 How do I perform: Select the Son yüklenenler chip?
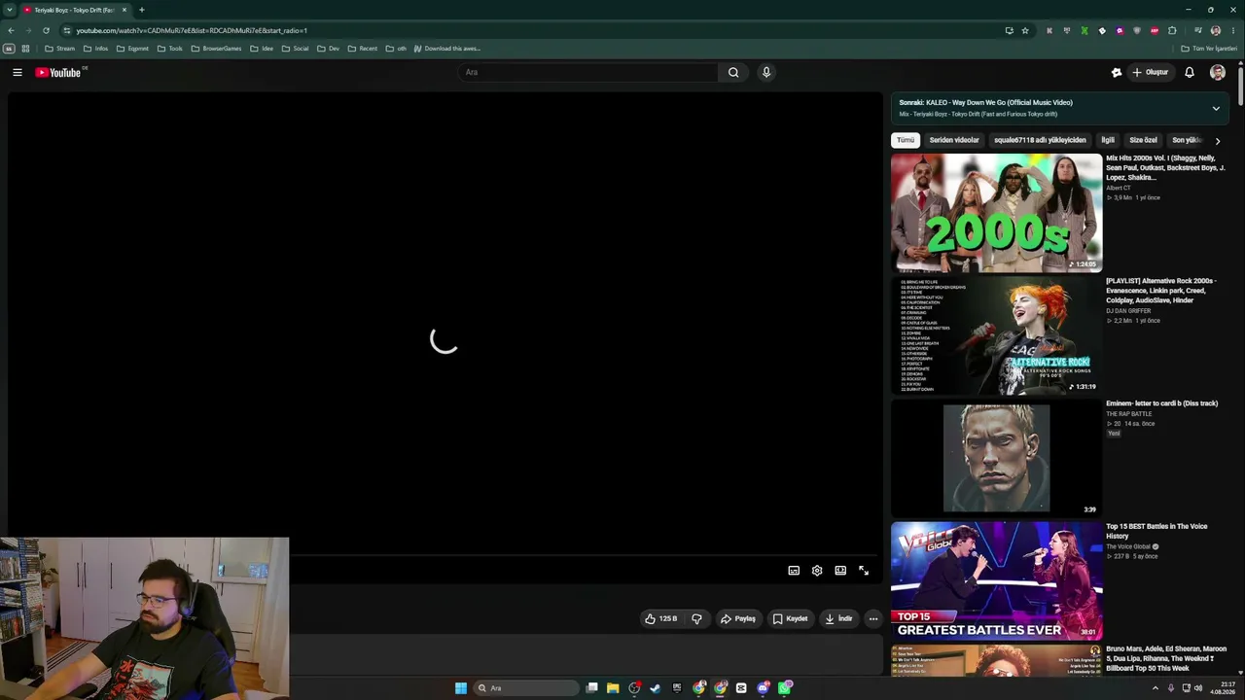(x=1186, y=140)
